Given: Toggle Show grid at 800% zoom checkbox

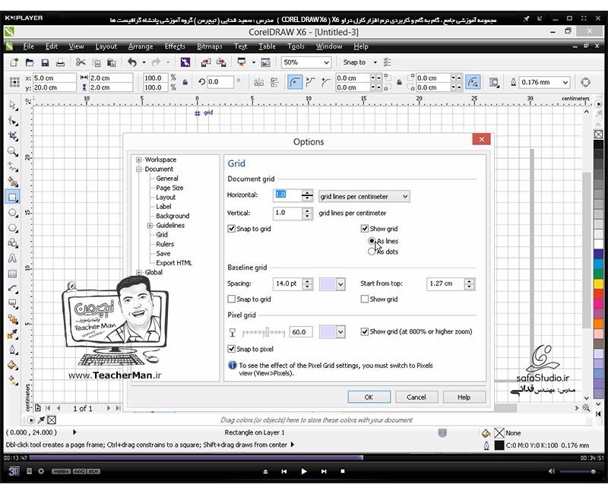Looking at the screenshot, I should tap(365, 331).
